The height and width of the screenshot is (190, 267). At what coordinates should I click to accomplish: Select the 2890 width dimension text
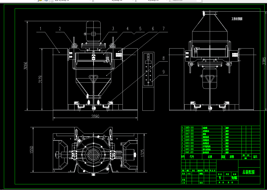pyautogui.click(x=95, y=116)
